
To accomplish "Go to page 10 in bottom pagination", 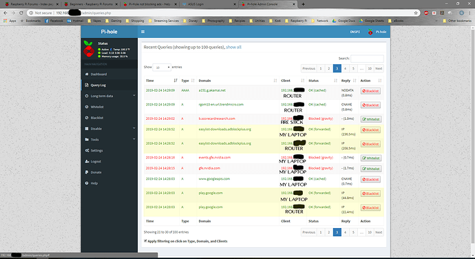I will (370, 232).
